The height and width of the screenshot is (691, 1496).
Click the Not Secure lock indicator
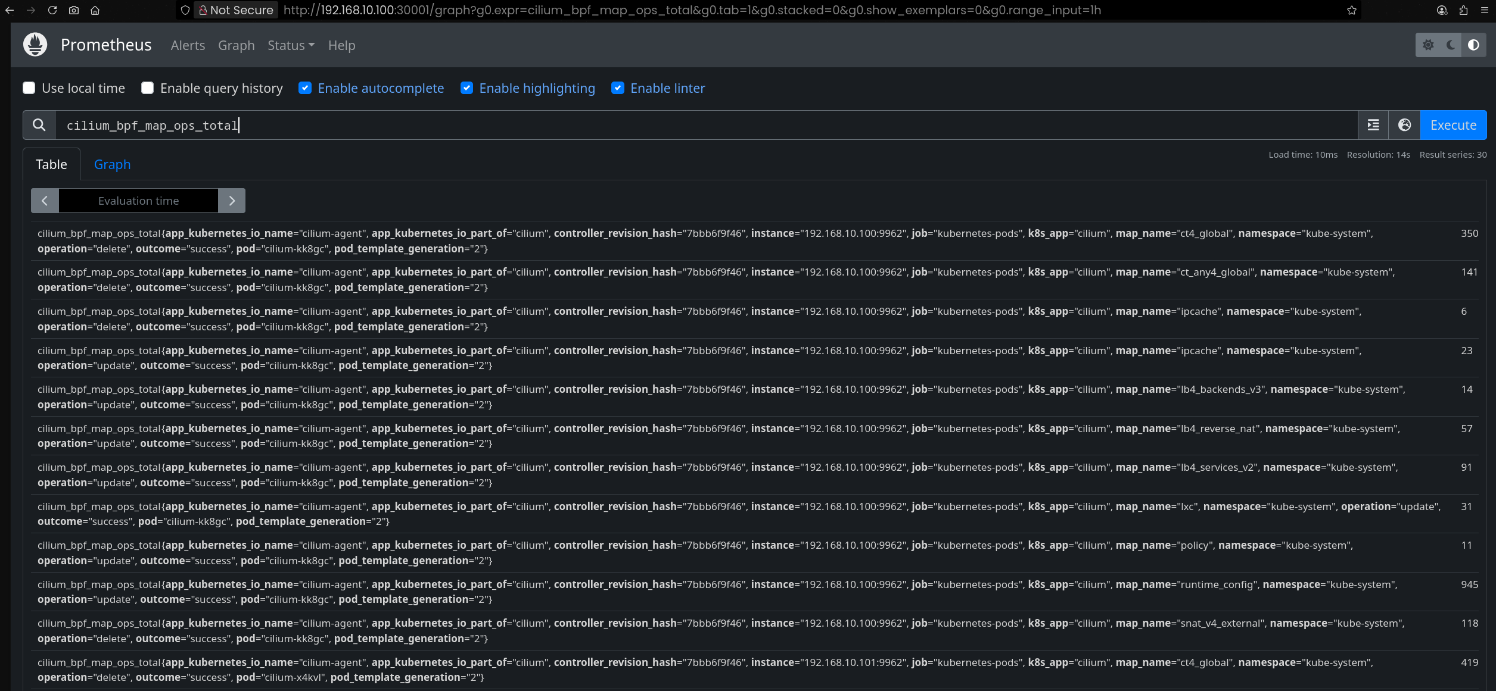click(x=236, y=10)
